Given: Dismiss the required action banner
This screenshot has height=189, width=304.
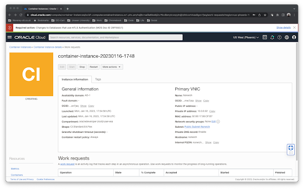Looking at the screenshot, I should [294, 27].
